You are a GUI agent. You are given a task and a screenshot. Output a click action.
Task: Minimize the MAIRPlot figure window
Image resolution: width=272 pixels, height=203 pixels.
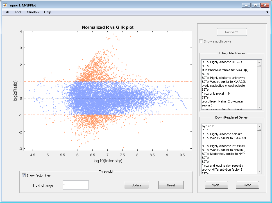pyautogui.click(x=246, y=5)
